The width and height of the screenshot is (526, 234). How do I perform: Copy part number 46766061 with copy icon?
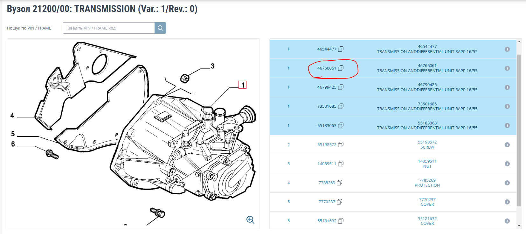(x=341, y=68)
